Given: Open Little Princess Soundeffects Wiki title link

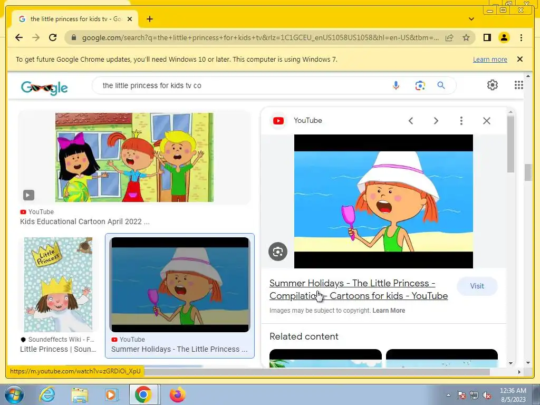Looking at the screenshot, I should [58, 349].
